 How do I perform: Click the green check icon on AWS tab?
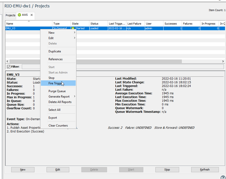click(x=19, y=15)
